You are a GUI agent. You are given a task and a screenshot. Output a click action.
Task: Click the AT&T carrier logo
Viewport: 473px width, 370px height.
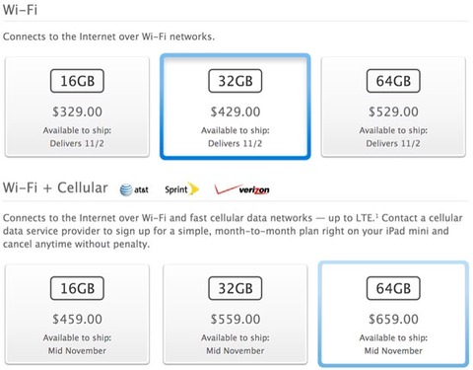[134, 189]
